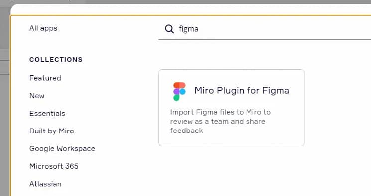
Task: Click the search field containing figma
Action: (264, 29)
